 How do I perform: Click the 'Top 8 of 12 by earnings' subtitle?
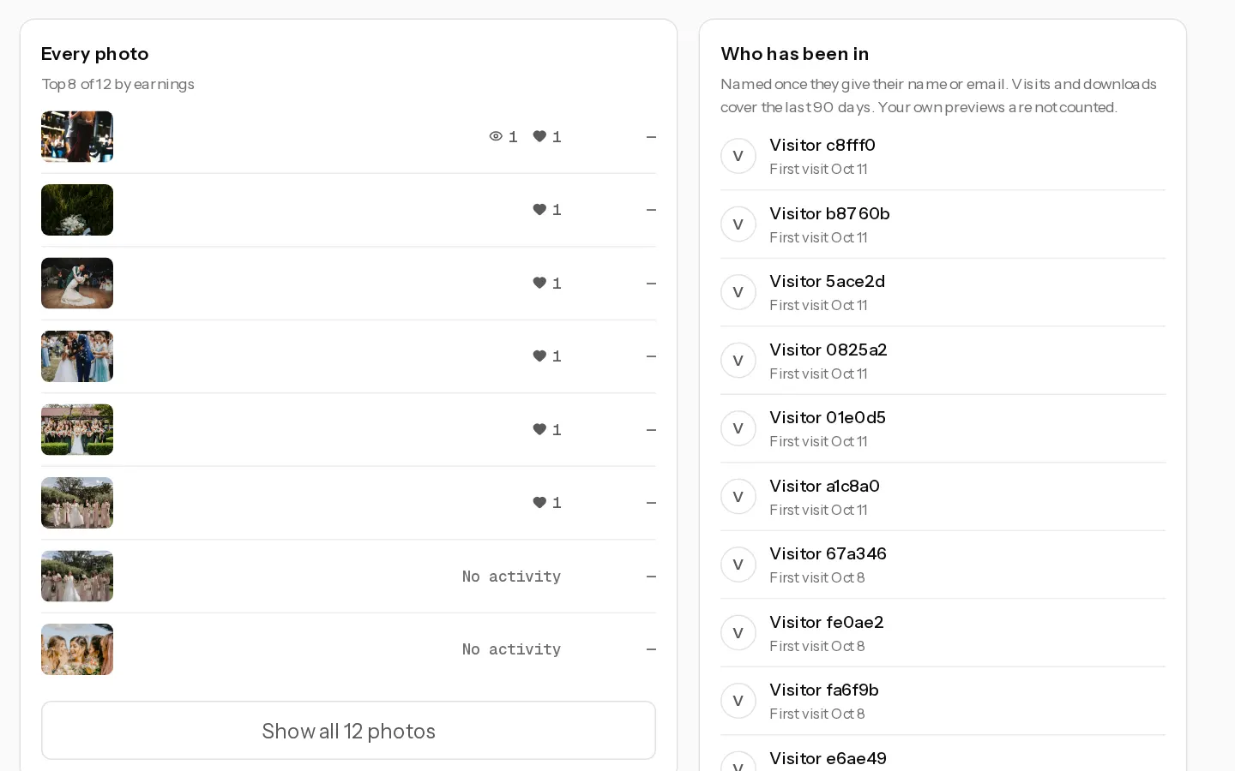117,84
